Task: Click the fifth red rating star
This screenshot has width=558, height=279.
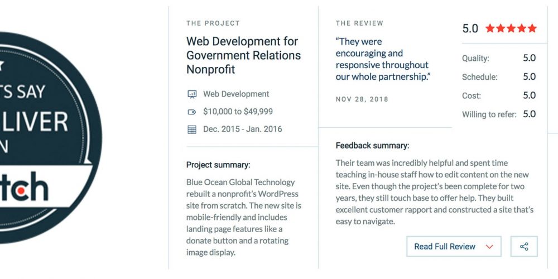Action: tap(532, 28)
